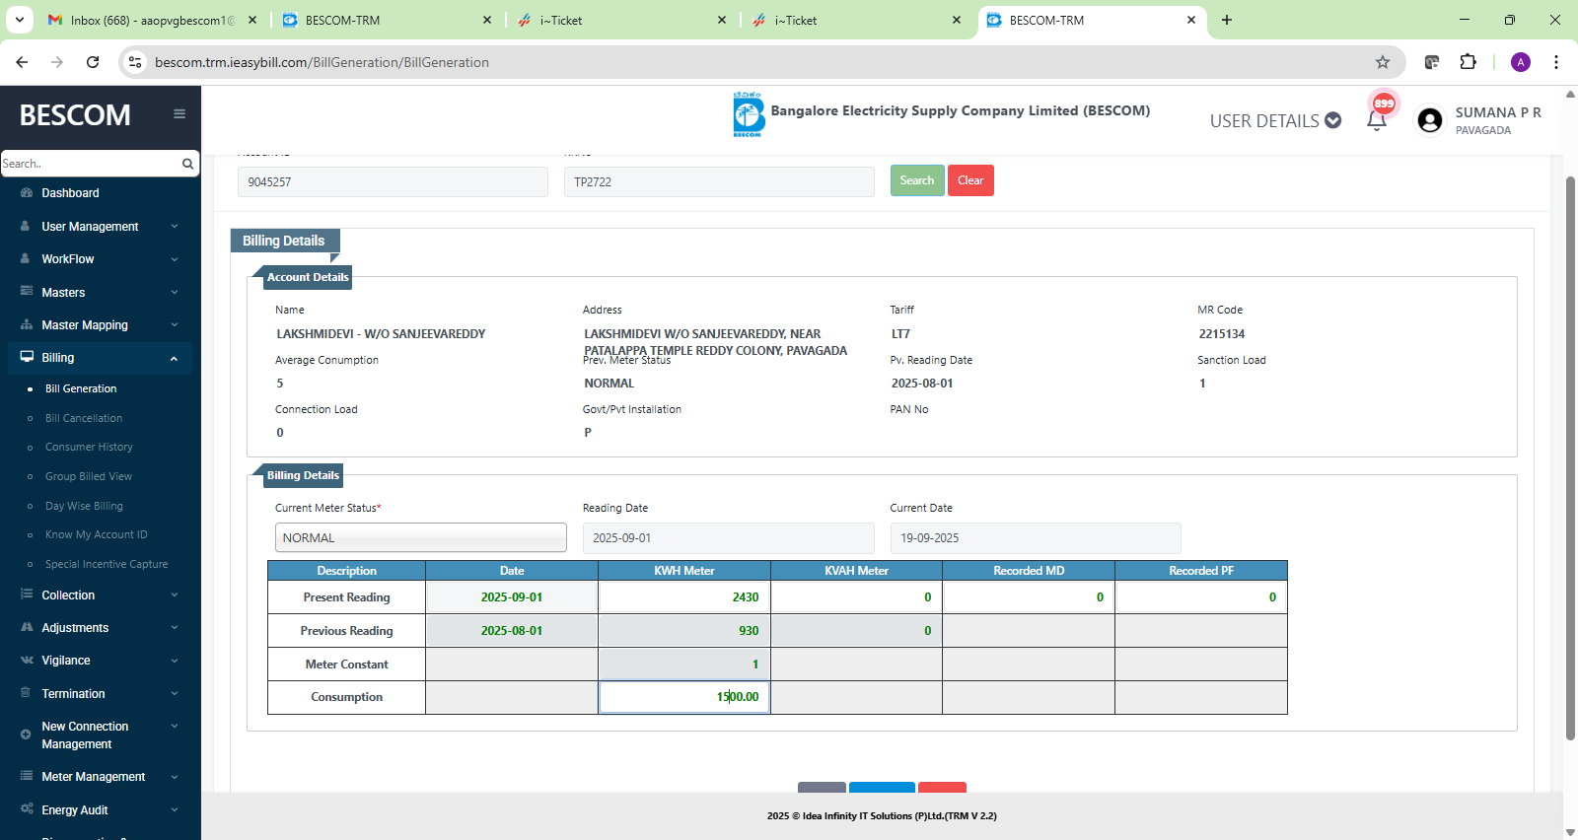Click the page vertical scrollbar
This screenshot has height=840, width=1578.
(1570, 454)
